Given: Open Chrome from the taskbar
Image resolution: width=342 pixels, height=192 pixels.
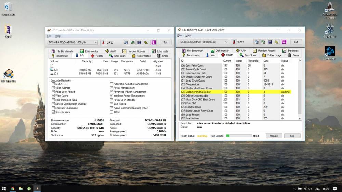Looking at the screenshot, I should point(12,189).
